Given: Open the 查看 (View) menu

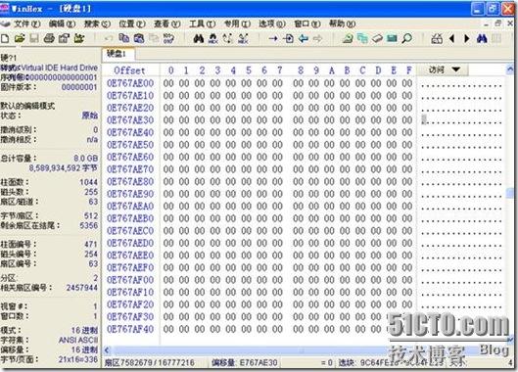Looking at the screenshot, I should click(167, 23).
